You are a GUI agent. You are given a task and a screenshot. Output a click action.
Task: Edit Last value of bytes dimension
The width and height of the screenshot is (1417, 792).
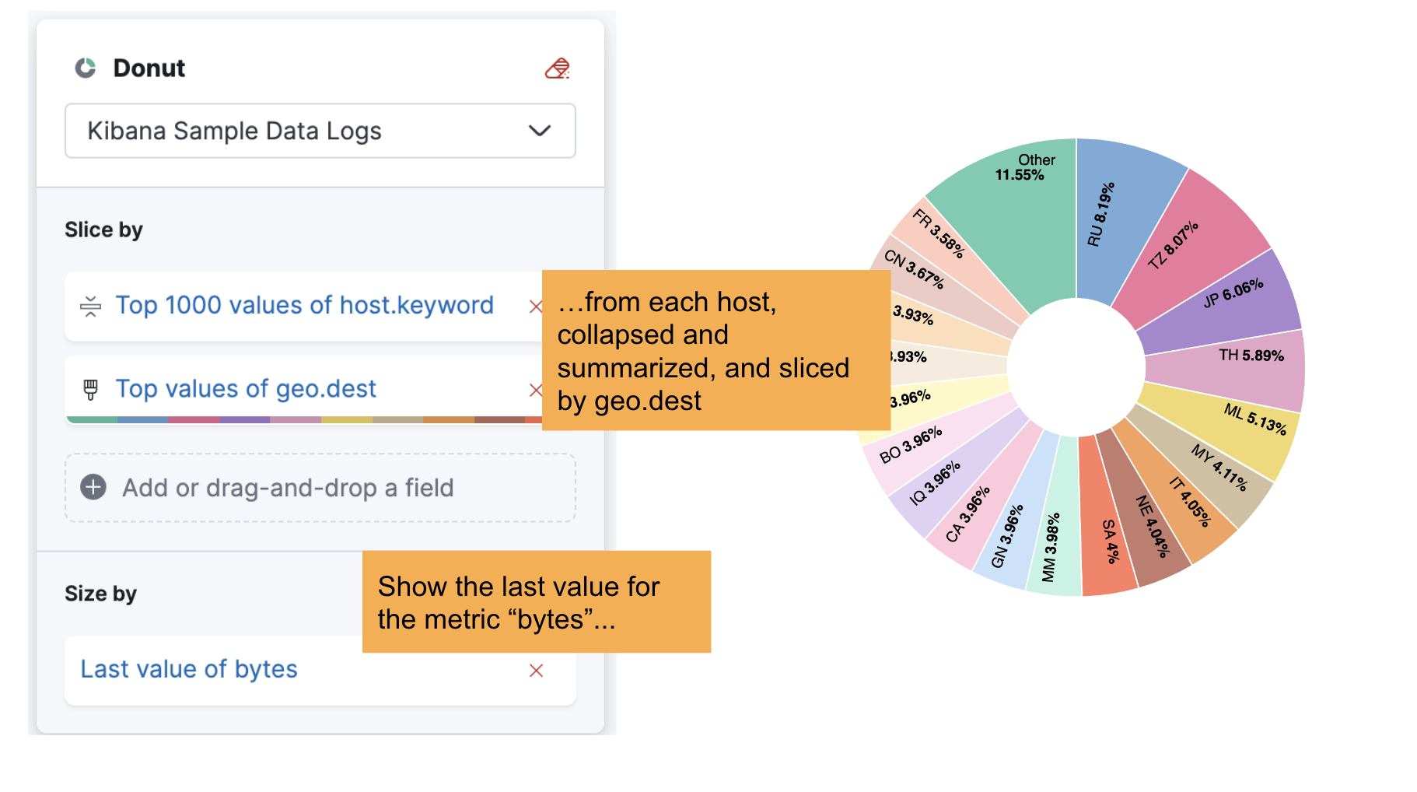coord(189,670)
